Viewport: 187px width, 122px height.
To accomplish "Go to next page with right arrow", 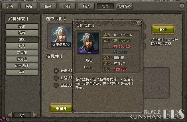I will [35, 115].
